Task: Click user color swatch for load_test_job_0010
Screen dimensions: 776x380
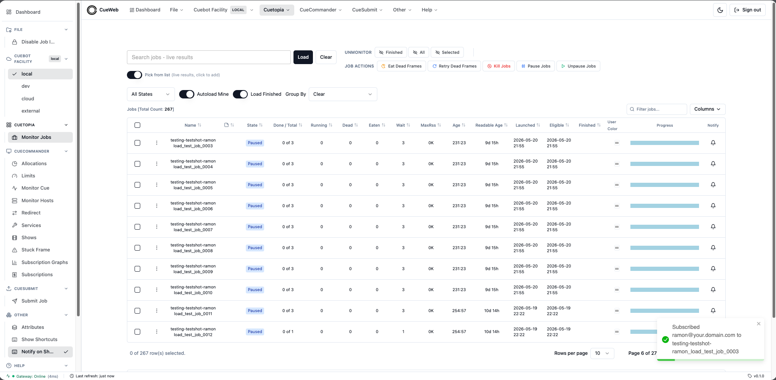Action: tap(617, 290)
